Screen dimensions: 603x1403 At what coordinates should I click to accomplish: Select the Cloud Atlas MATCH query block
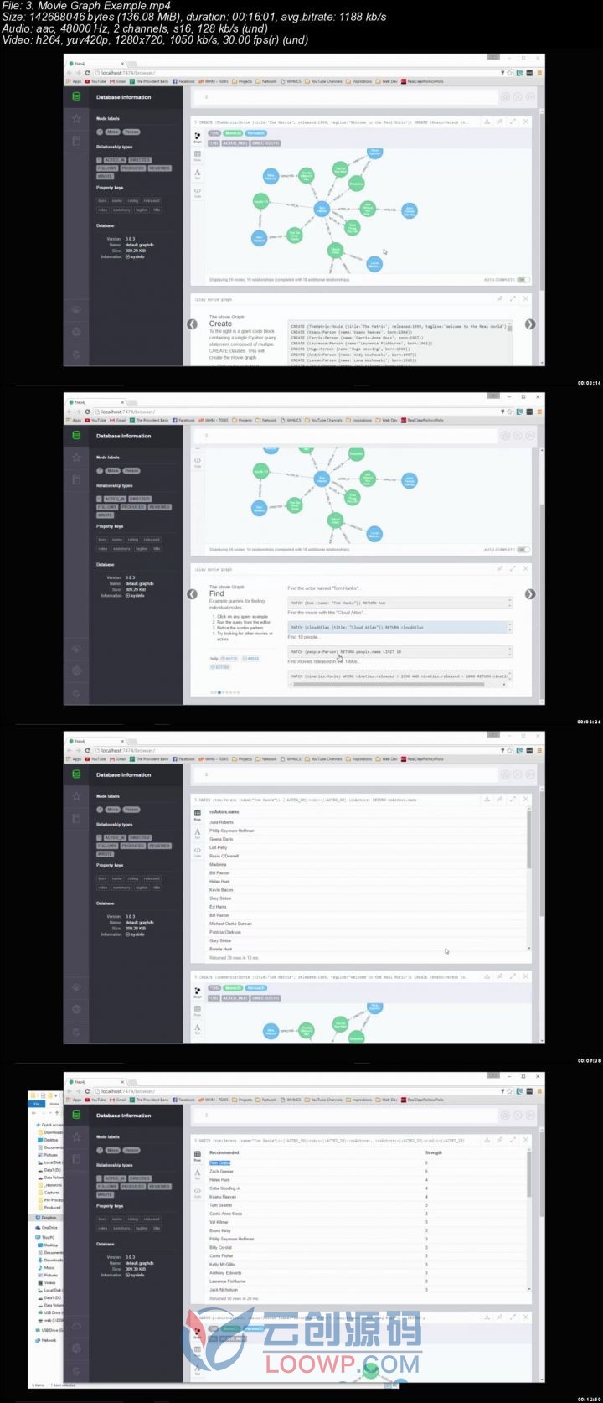point(399,627)
